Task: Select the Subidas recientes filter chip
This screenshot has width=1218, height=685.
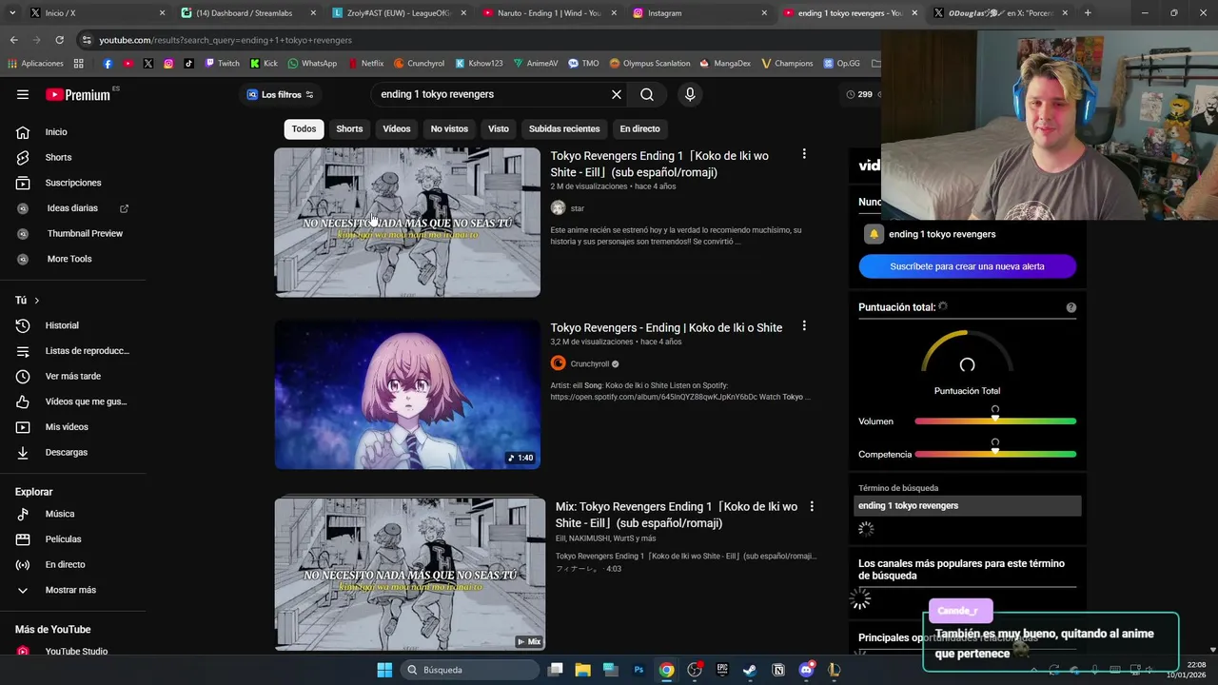Action: [564, 128]
